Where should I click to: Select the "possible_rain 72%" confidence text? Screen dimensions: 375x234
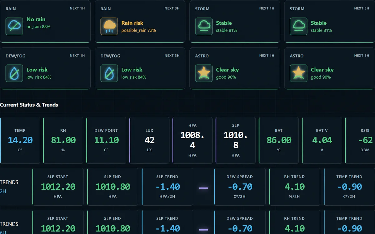click(x=139, y=30)
